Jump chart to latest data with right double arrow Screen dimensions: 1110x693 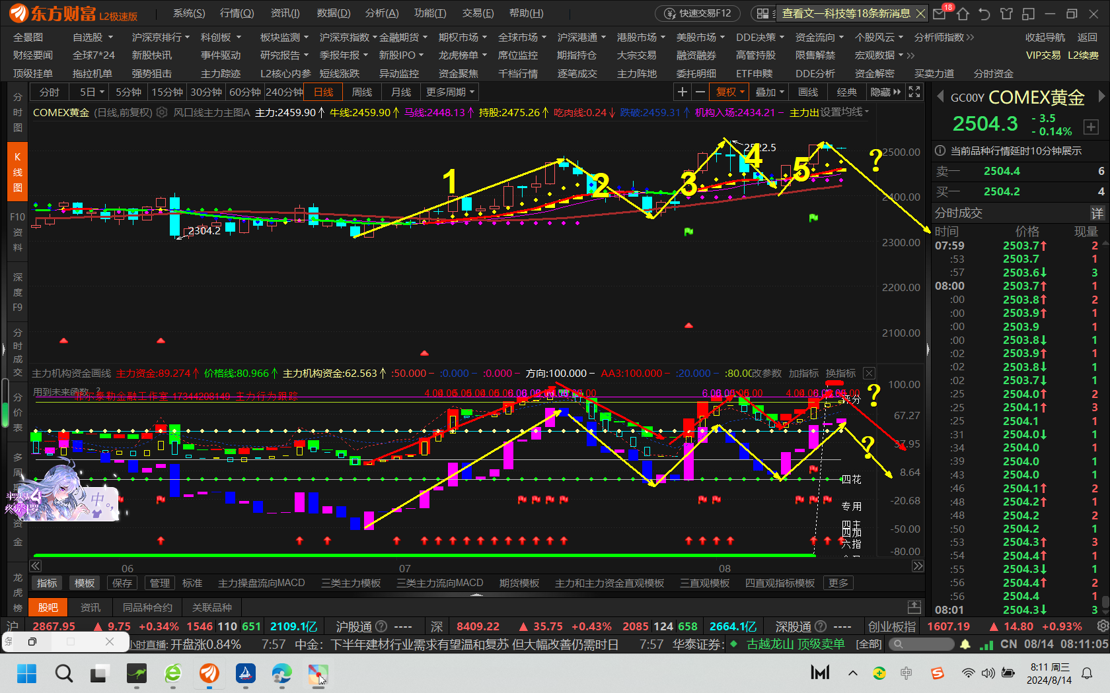pos(918,566)
